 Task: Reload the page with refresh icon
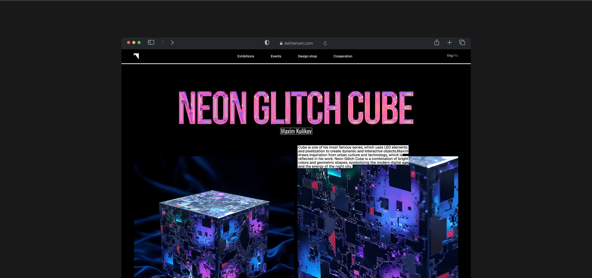point(325,43)
